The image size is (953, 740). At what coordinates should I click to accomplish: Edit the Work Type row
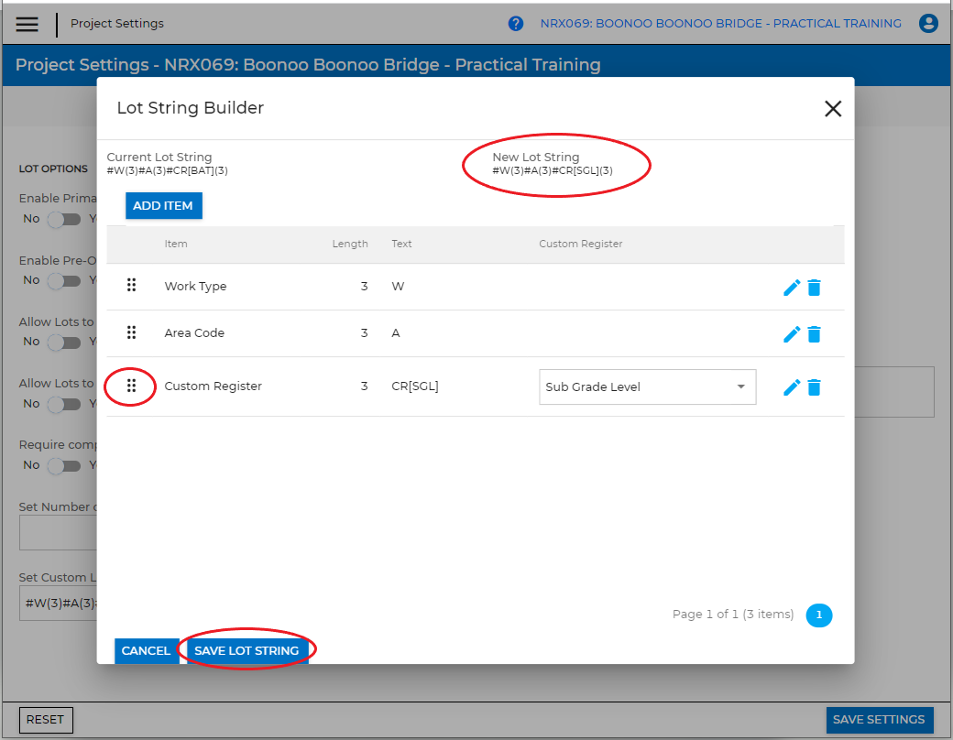pyautogui.click(x=792, y=288)
